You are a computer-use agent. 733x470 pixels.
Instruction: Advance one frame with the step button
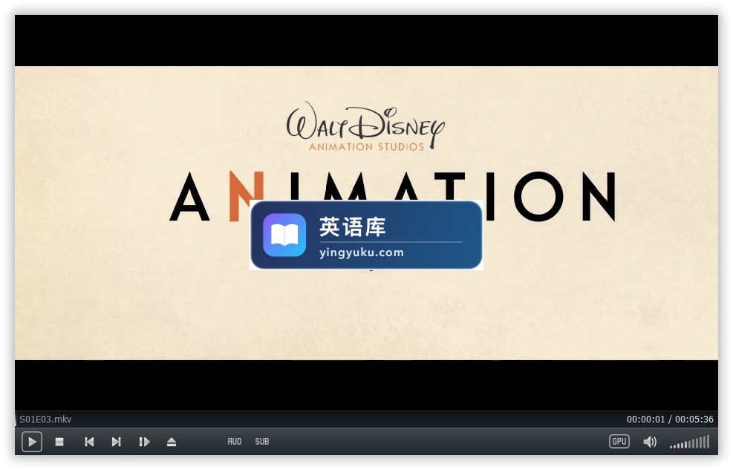tap(144, 442)
